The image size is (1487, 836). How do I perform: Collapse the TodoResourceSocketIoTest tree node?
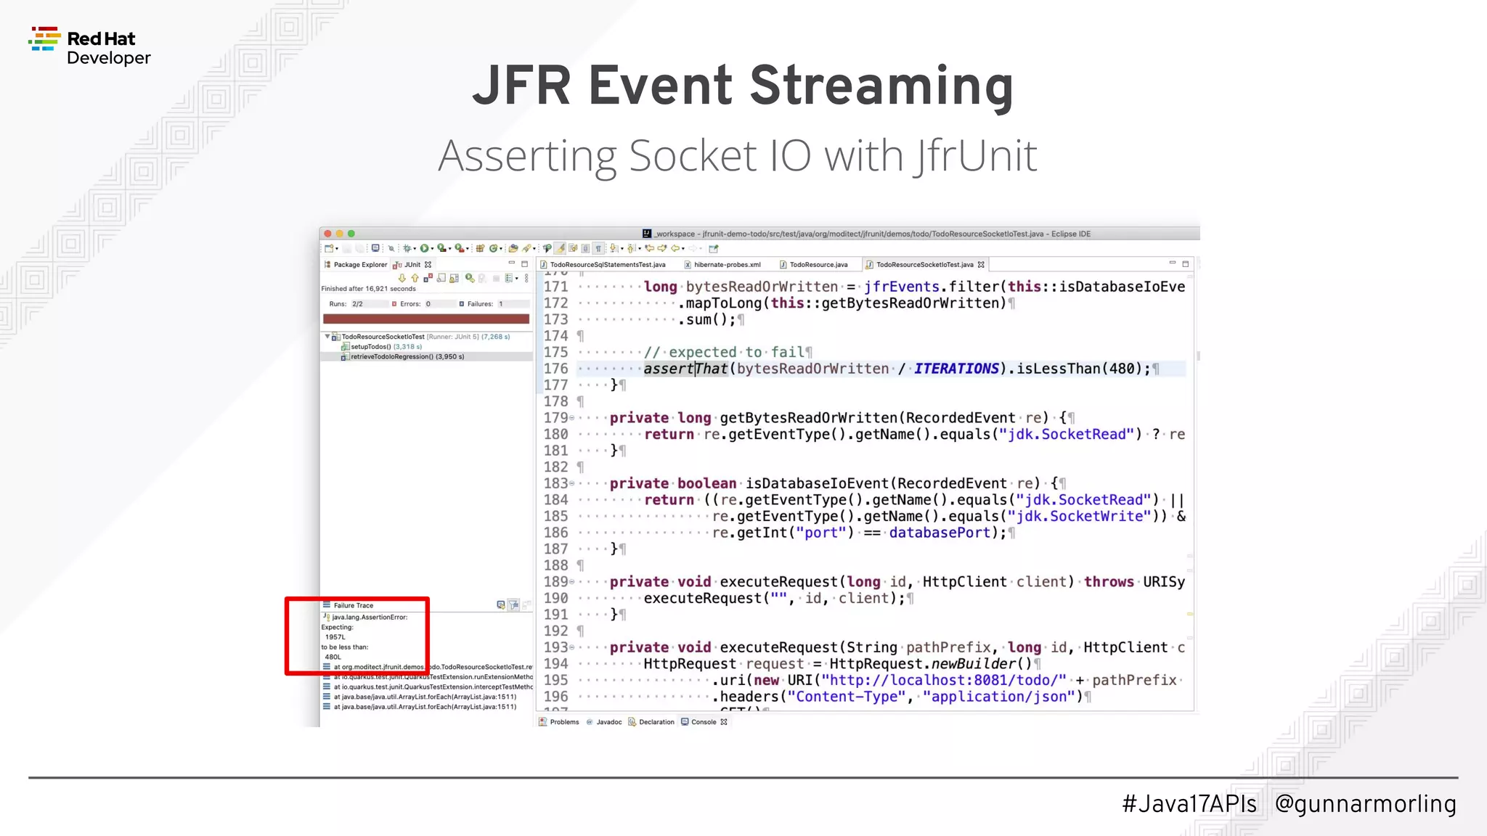click(327, 337)
